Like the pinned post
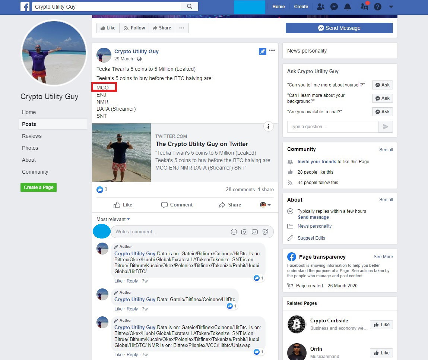 click(123, 205)
